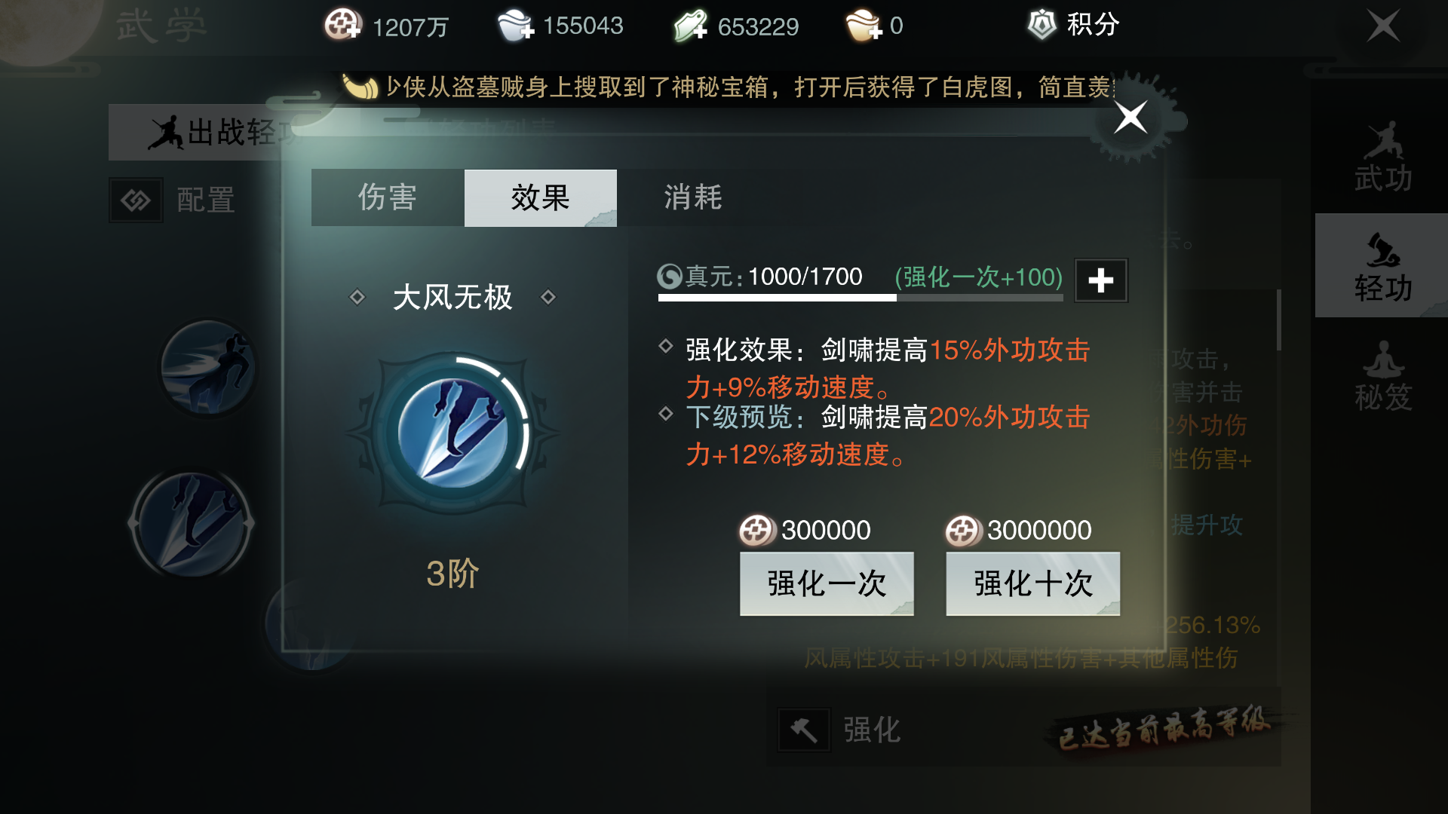
Task: Select the running figure skill thumbnail
Action: (208, 368)
